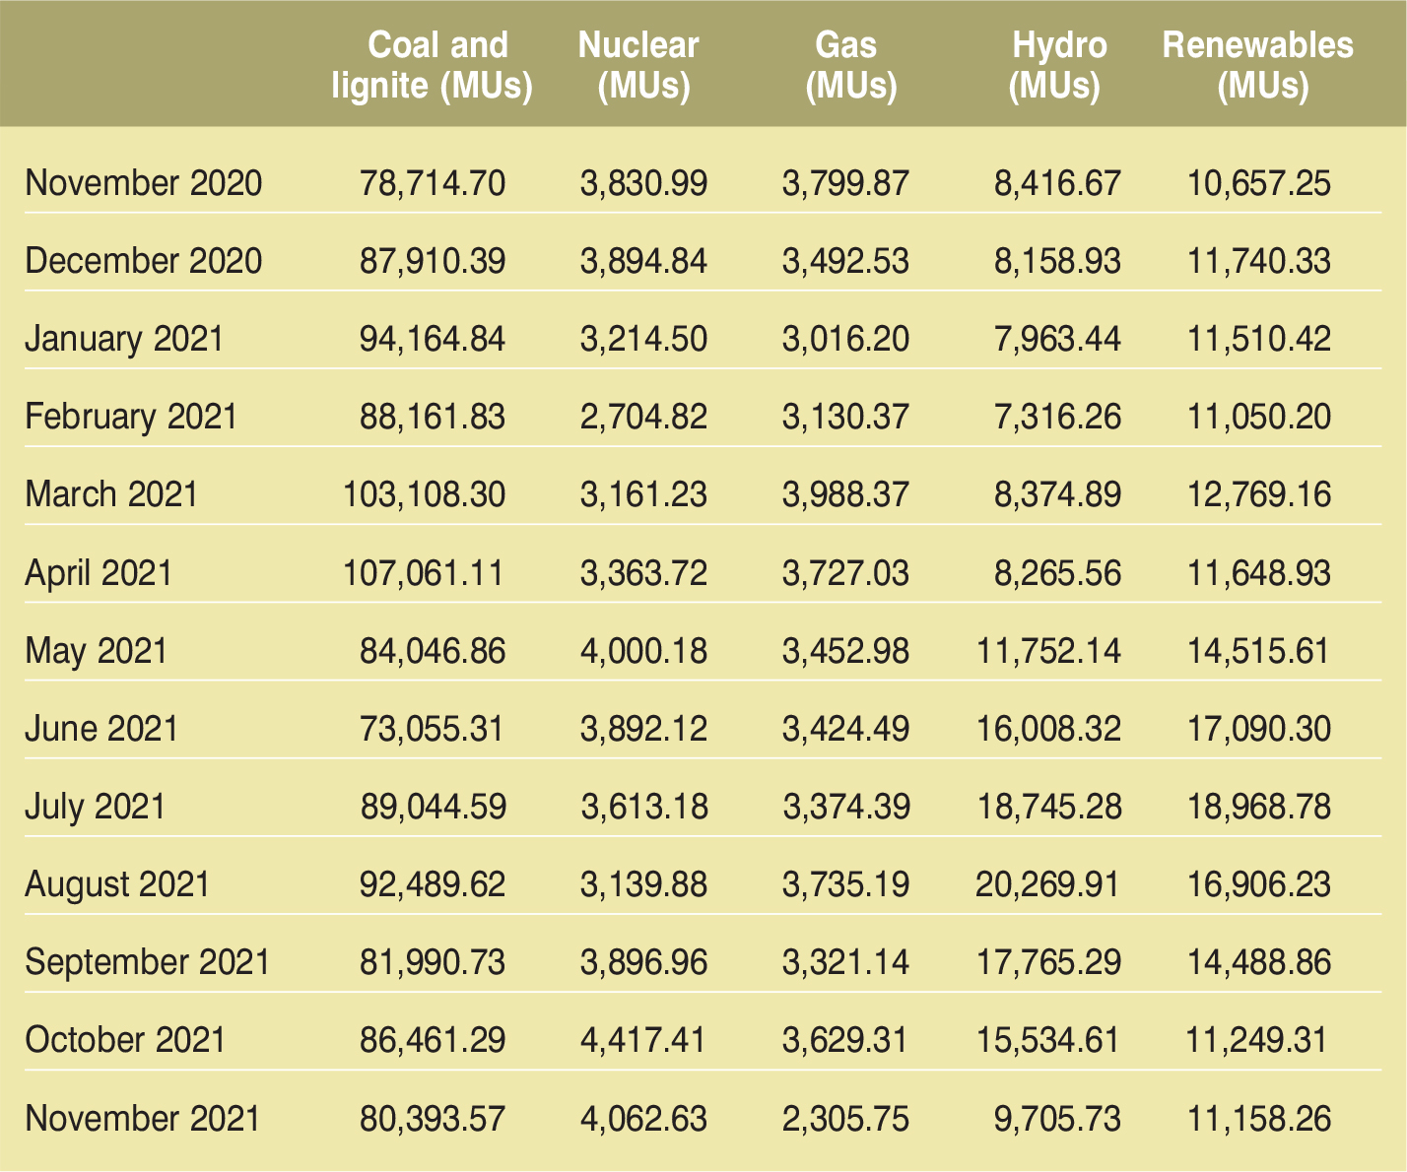Click gas value 2,305.75 for November 2021
The image size is (1407, 1172).
pos(845,1119)
